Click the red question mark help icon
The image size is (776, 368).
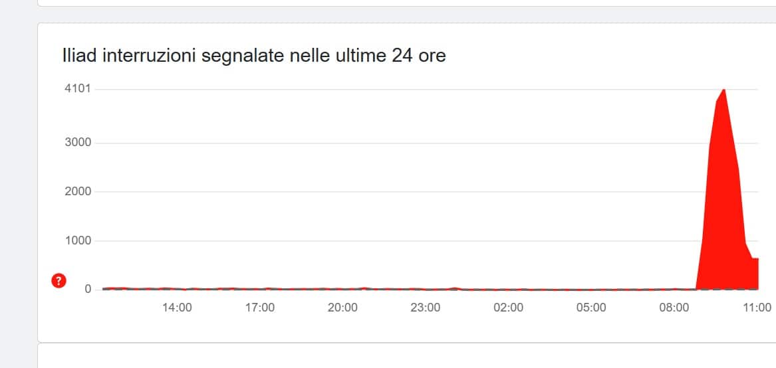[59, 282]
